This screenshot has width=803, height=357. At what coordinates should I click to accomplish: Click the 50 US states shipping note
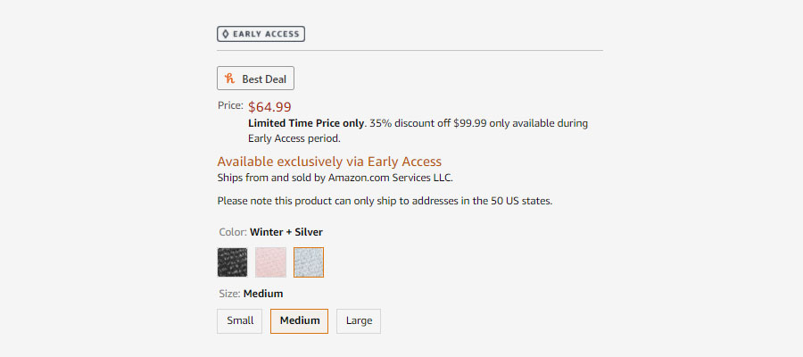coord(385,201)
